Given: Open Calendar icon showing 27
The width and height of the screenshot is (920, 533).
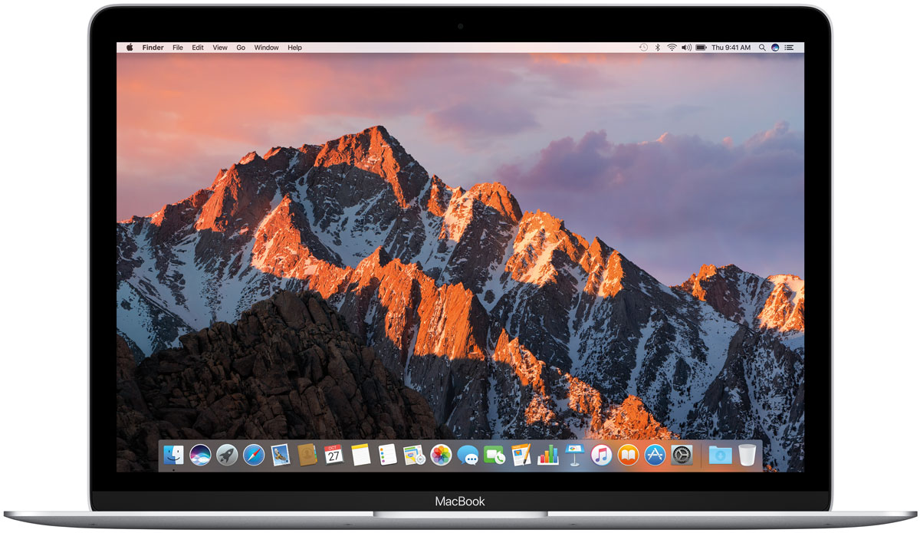Looking at the screenshot, I should tap(333, 455).
